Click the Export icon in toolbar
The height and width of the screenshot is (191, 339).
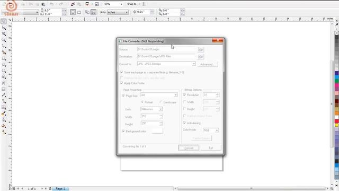pos(79,4)
